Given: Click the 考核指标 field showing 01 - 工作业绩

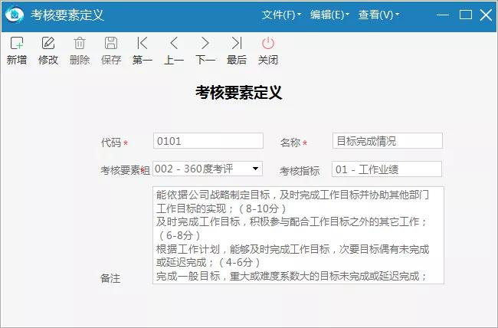Looking at the screenshot, I should [x=386, y=169].
